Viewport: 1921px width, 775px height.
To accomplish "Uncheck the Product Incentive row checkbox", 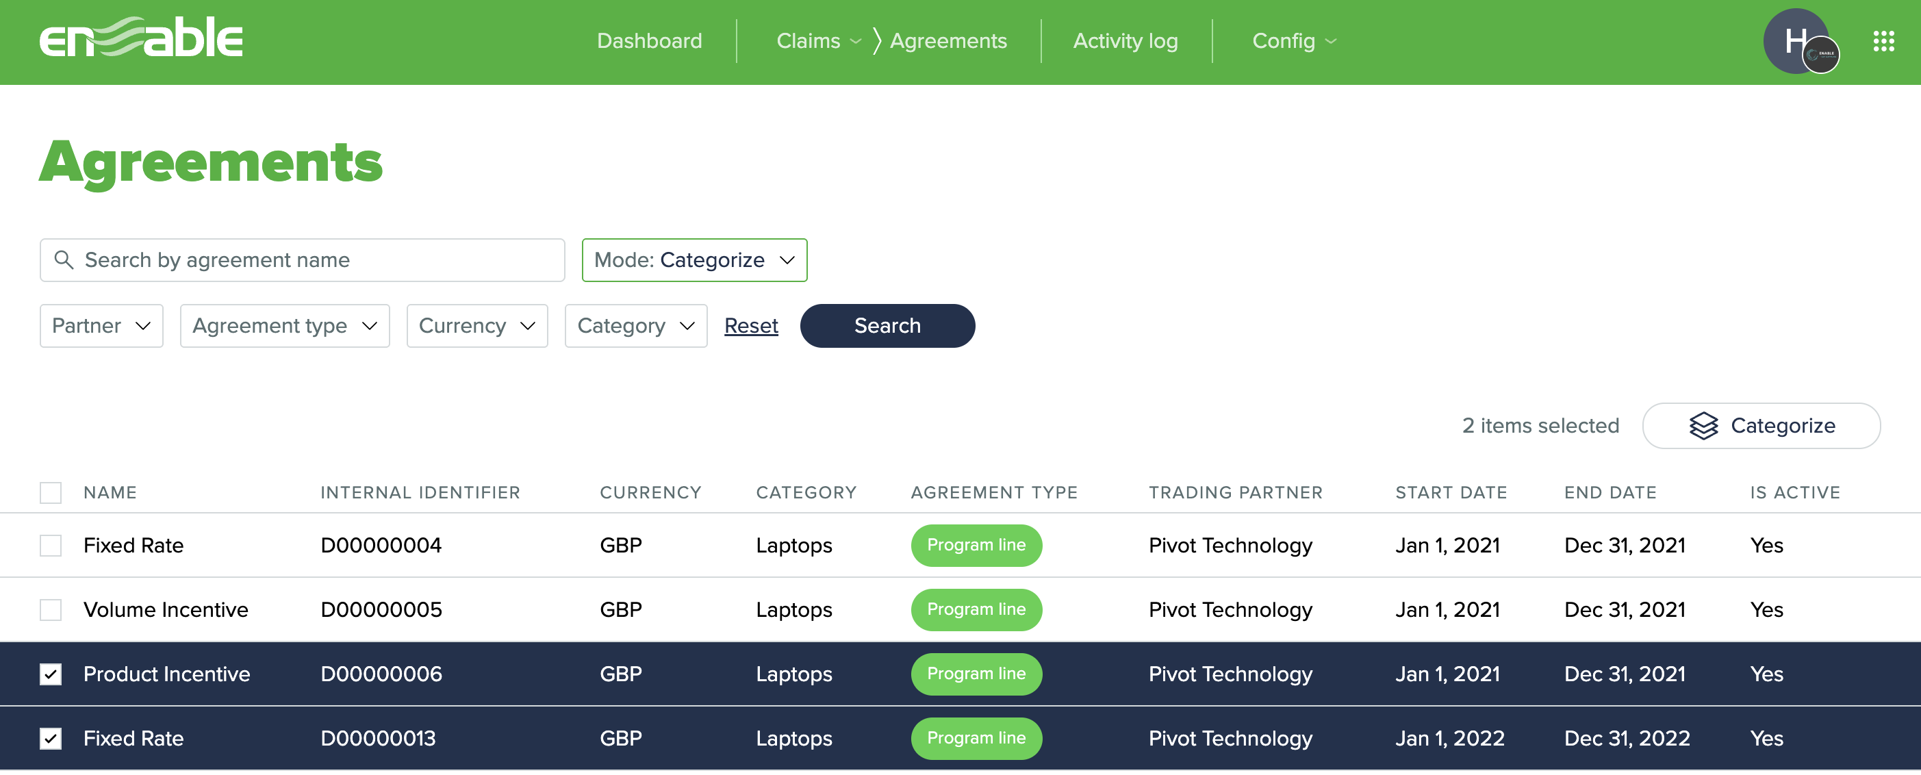I will pyautogui.click(x=51, y=674).
